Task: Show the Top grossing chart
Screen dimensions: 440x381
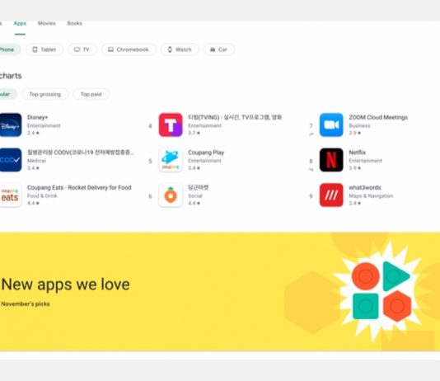Action: 45,94
